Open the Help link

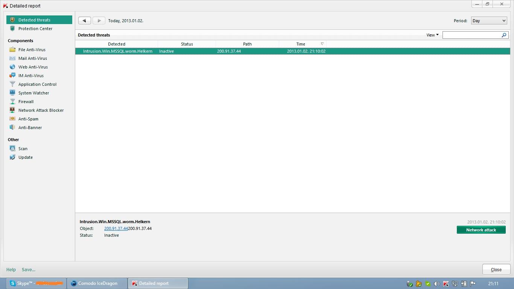click(11, 270)
